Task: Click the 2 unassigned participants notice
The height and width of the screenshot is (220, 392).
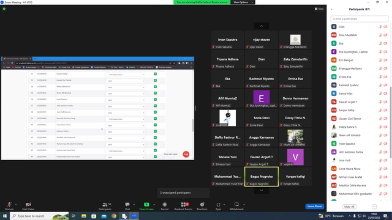Action: tap(183, 193)
